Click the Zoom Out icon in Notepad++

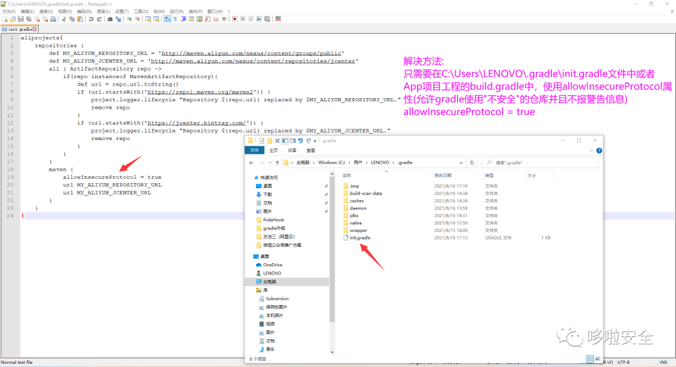click(137, 19)
